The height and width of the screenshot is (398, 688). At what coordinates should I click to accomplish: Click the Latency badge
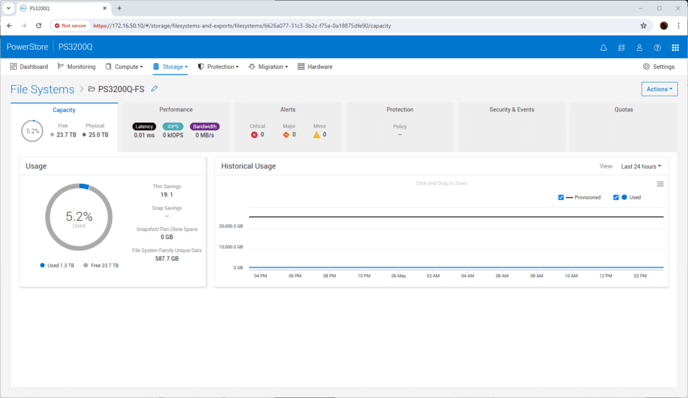(144, 126)
